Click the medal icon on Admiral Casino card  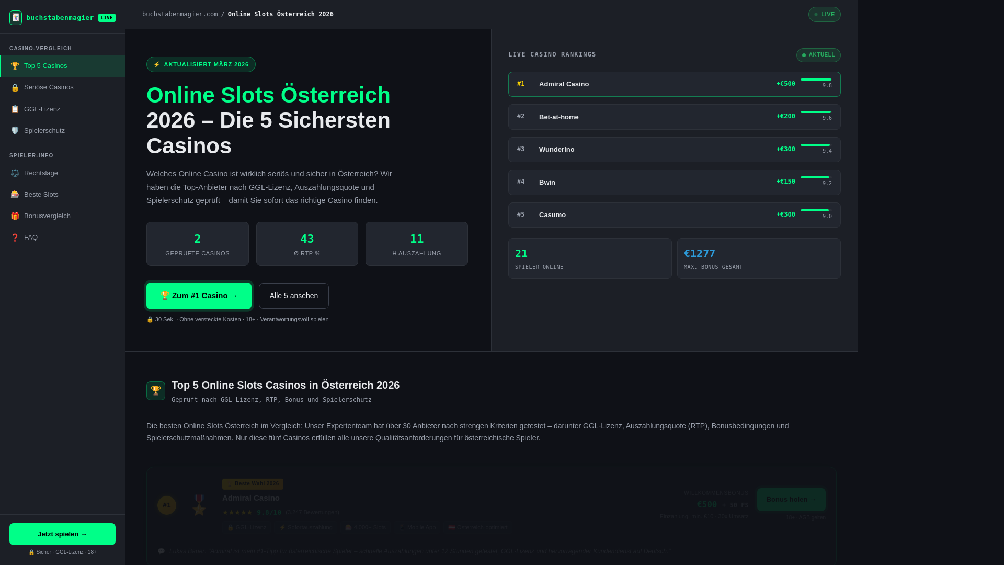point(199,505)
